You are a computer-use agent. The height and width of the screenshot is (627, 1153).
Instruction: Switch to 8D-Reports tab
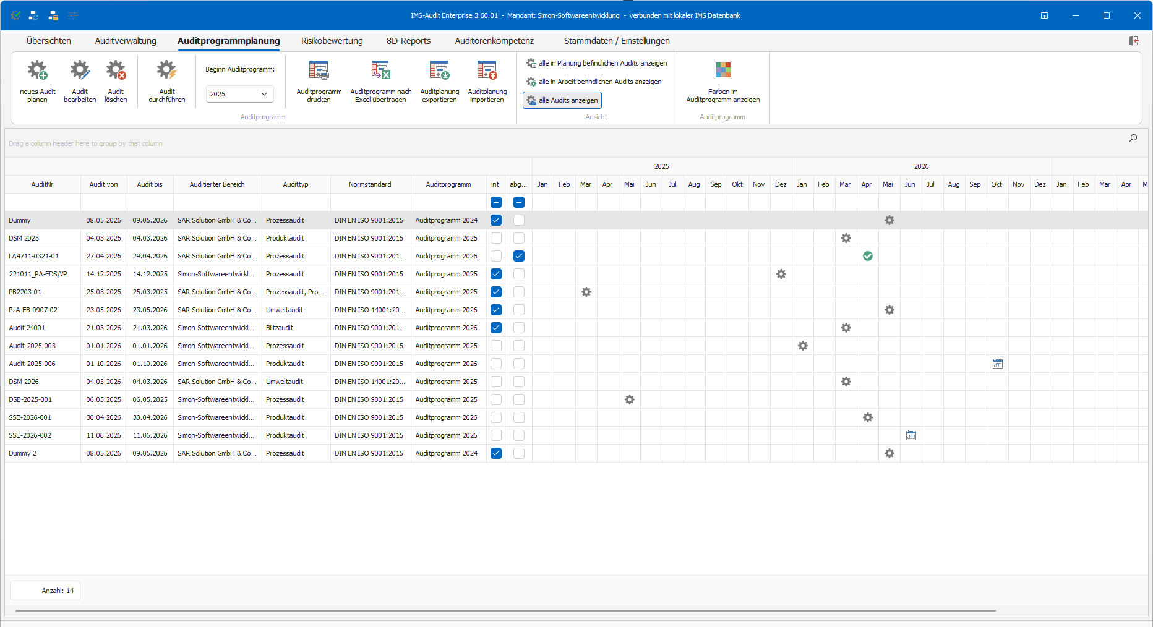pos(409,41)
